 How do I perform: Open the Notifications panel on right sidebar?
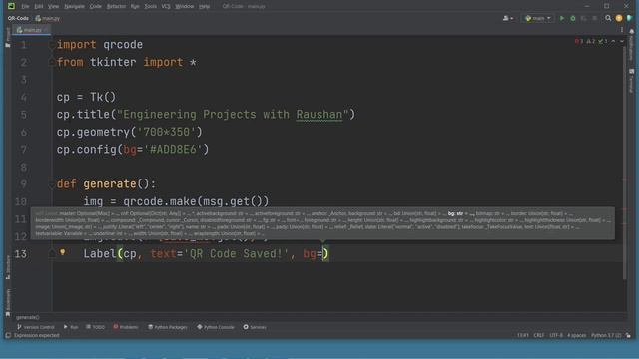632,44
